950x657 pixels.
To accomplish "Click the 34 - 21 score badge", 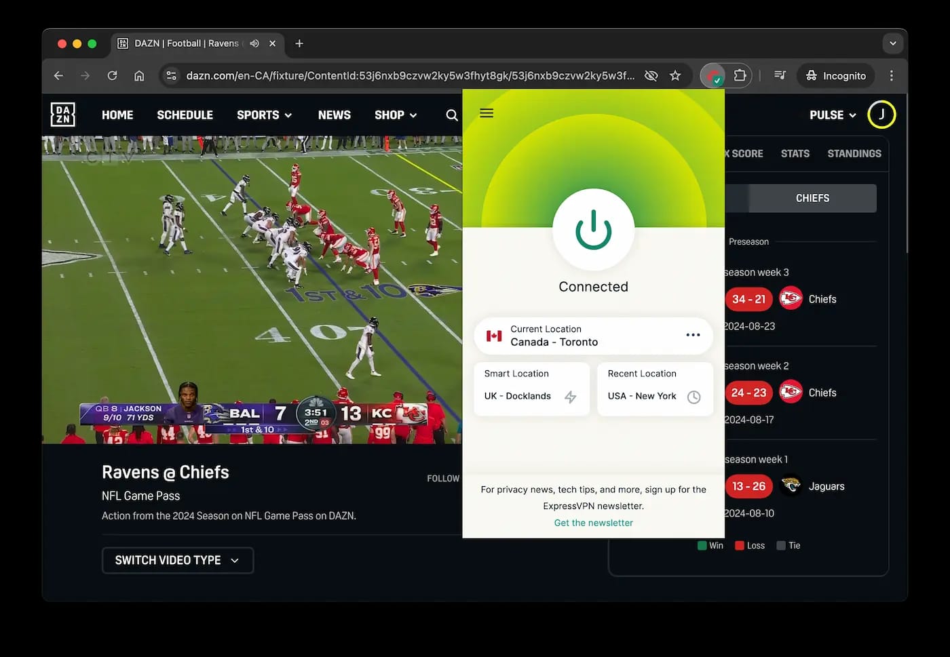I will click(x=748, y=299).
